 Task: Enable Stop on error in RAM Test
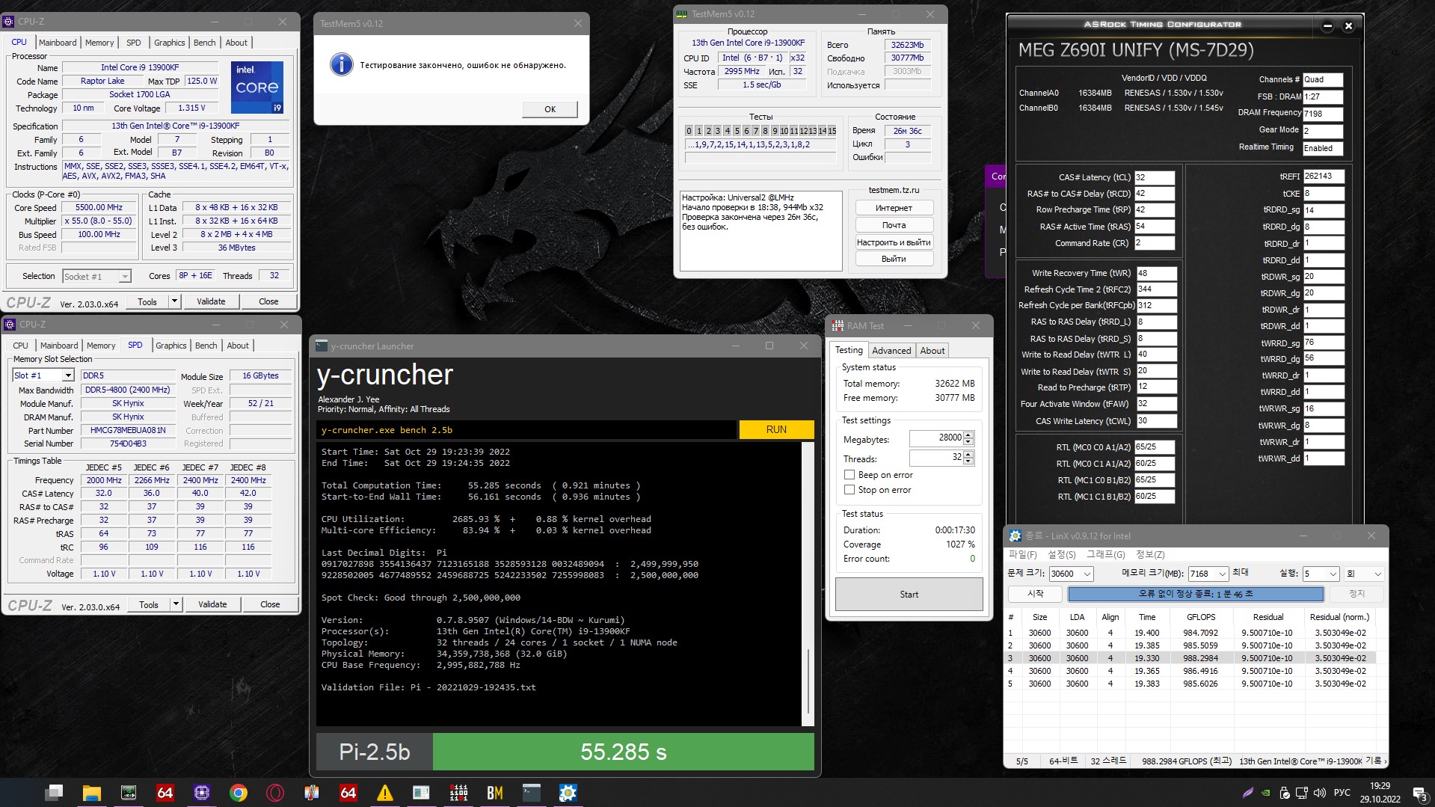pos(849,490)
